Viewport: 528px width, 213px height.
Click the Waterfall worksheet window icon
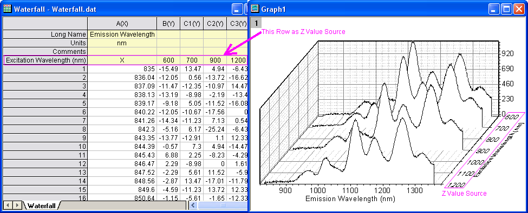7,9
